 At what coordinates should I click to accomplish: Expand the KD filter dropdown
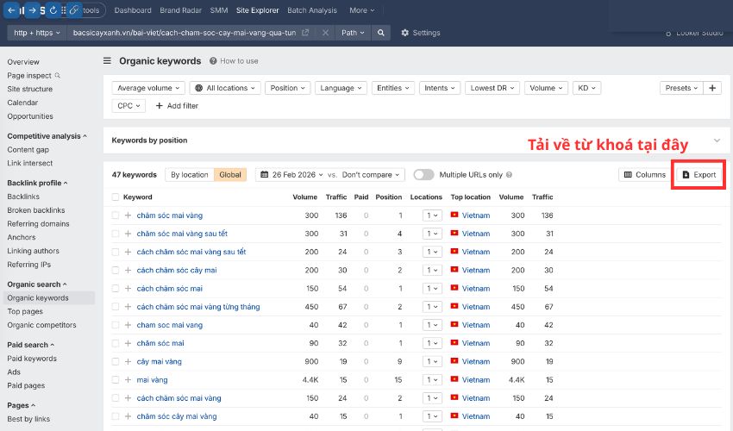point(586,88)
